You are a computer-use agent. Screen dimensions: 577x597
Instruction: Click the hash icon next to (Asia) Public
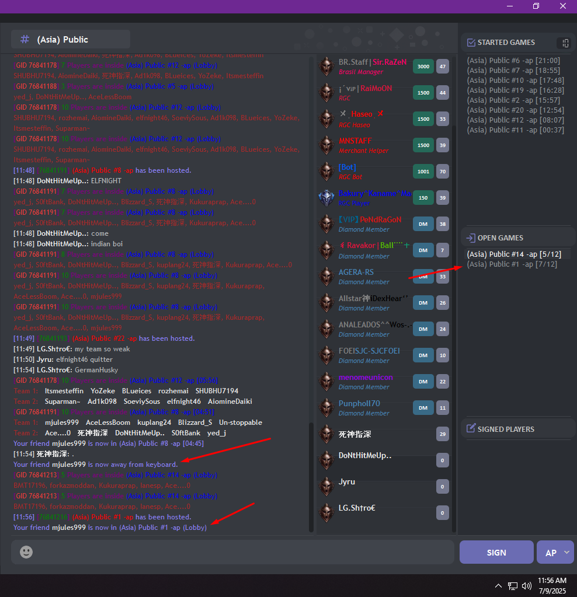pos(25,39)
